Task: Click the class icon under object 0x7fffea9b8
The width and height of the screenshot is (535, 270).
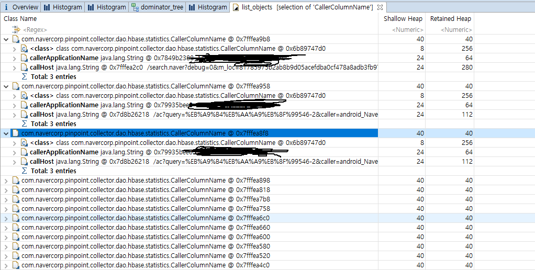Action: click(x=24, y=49)
